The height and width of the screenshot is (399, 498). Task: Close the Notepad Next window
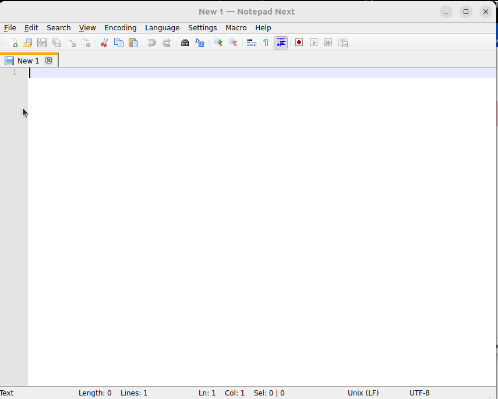coord(485,12)
